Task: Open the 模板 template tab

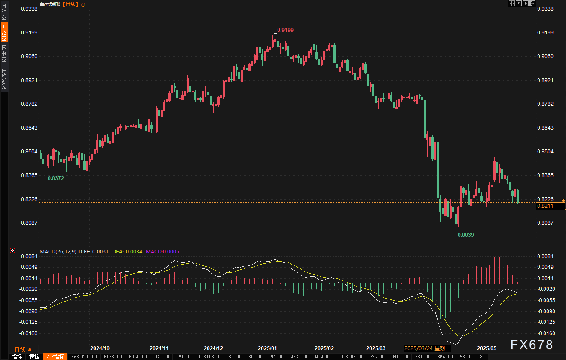Action: (34, 357)
